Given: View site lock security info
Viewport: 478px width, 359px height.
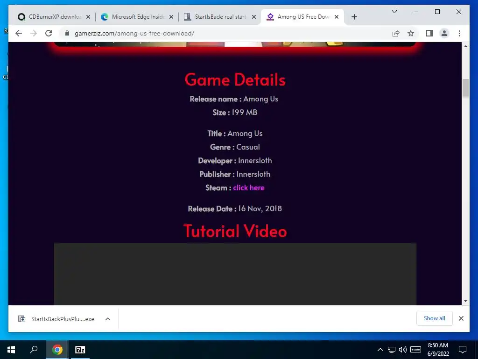Looking at the screenshot, I should coord(67,33).
